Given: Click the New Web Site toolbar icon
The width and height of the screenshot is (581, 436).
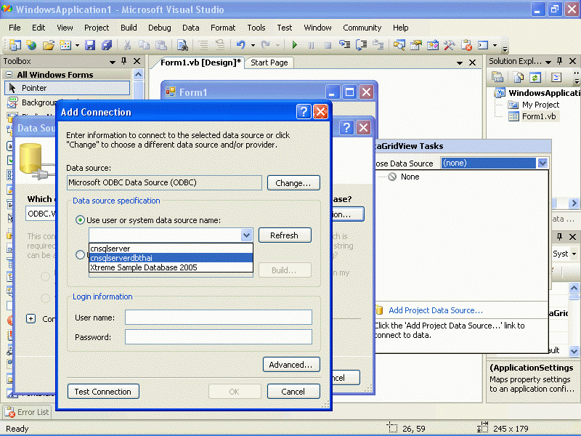Looking at the screenshot, I should tap(31, 45).
